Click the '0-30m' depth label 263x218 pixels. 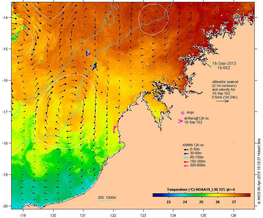(195, 149)
